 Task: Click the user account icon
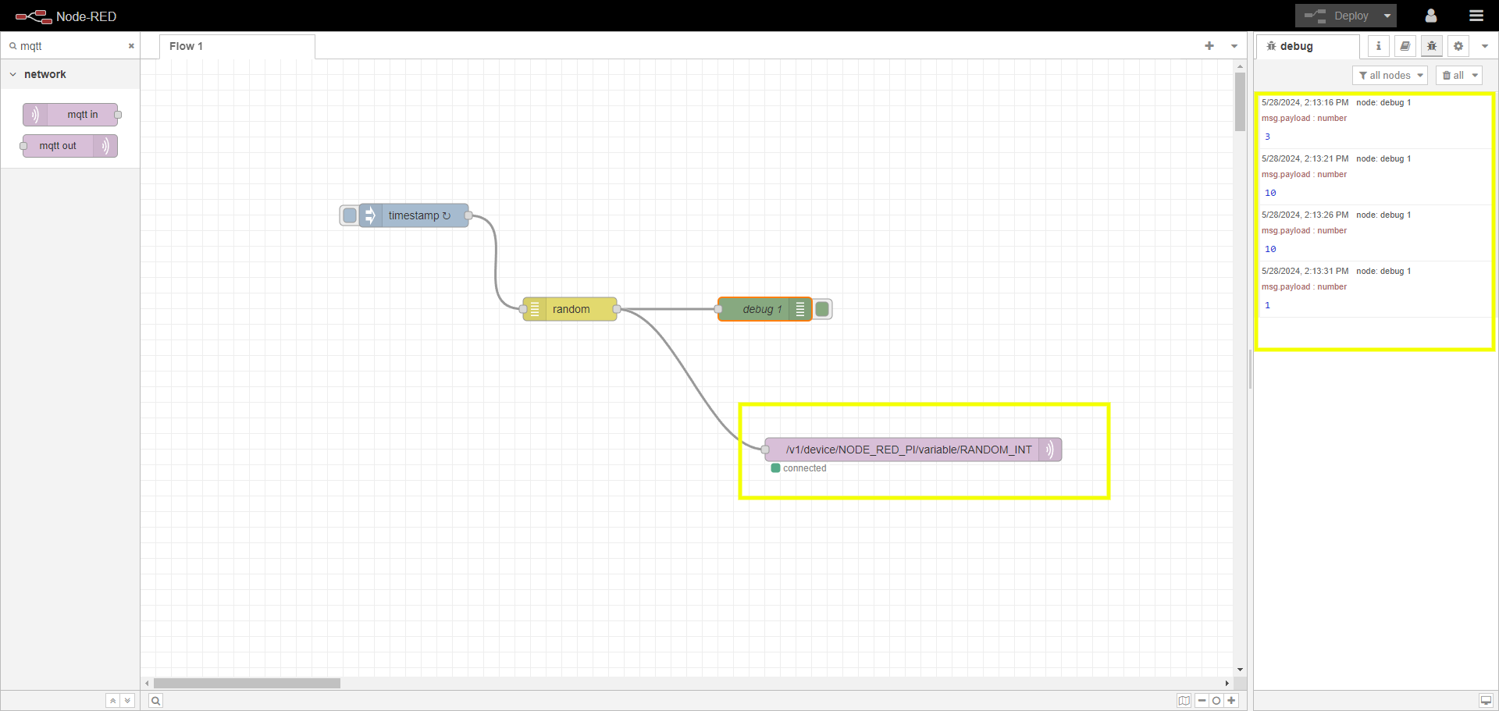coord(1430,16)
